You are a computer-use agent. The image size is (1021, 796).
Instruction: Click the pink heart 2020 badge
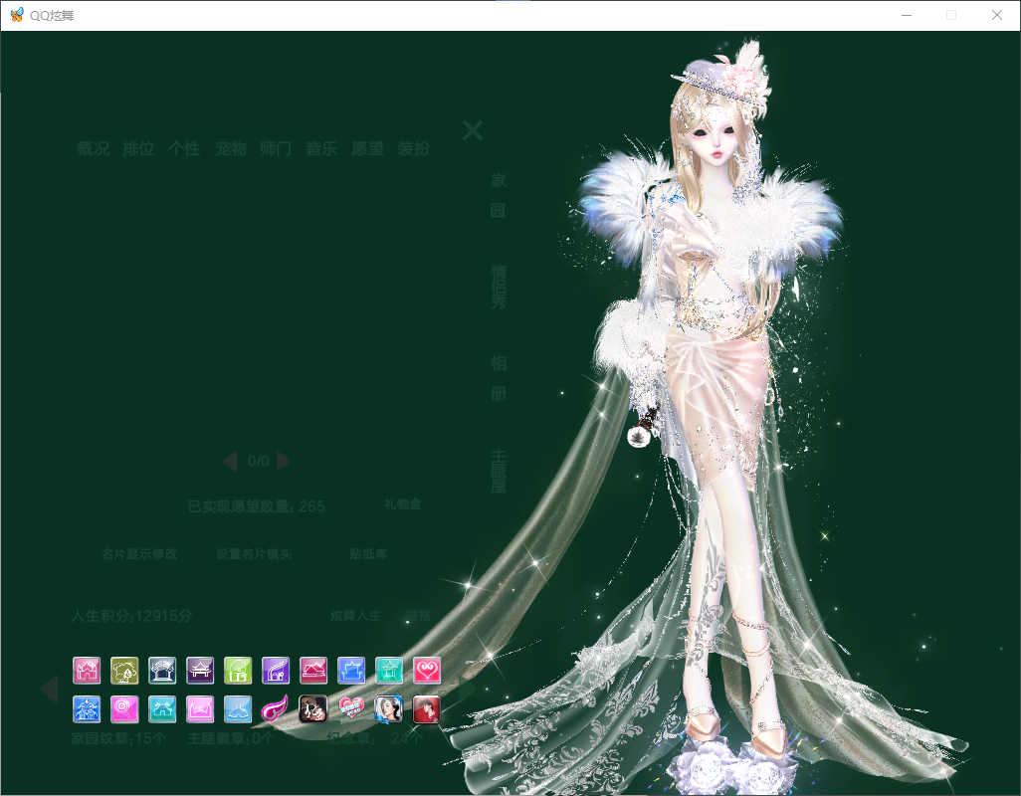[351, 709]
